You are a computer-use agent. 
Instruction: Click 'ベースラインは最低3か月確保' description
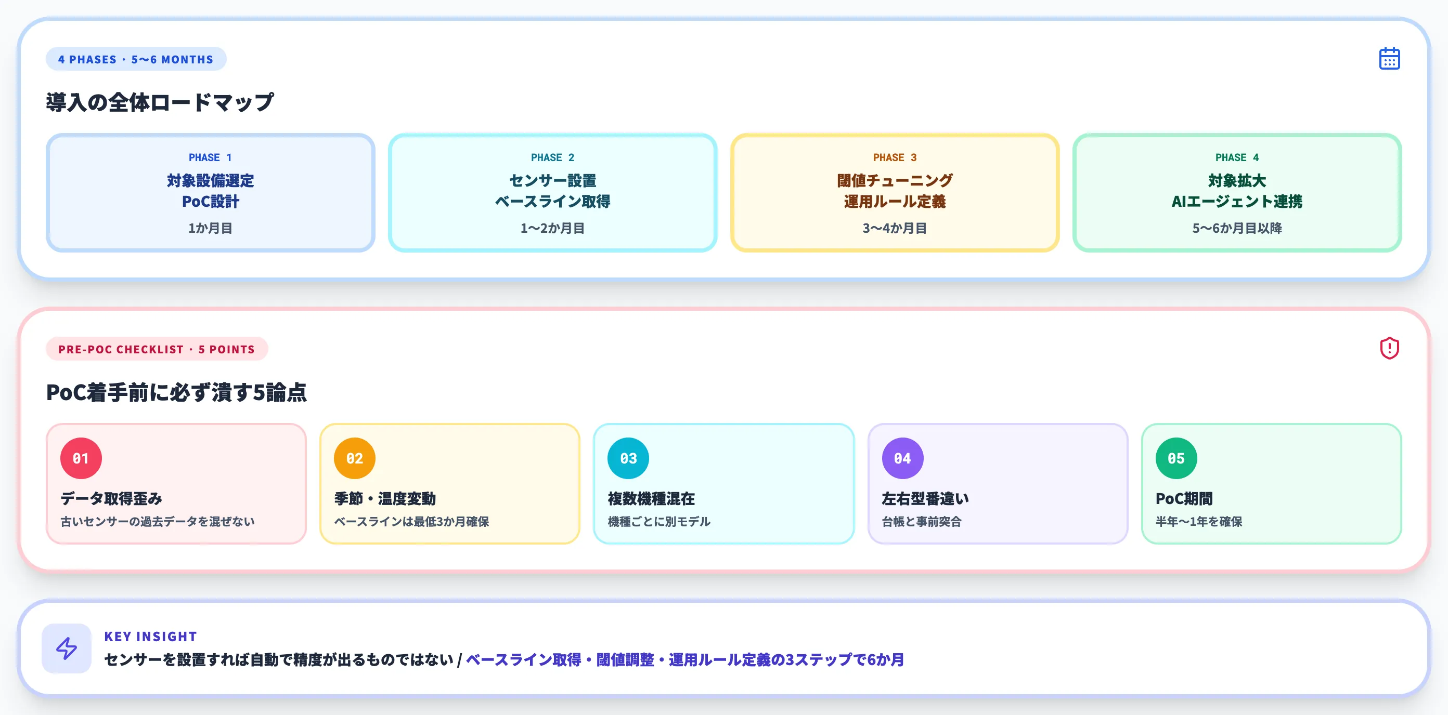pos(411,521)
